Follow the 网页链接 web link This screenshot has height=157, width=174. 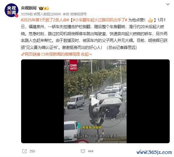coord(32,54)
